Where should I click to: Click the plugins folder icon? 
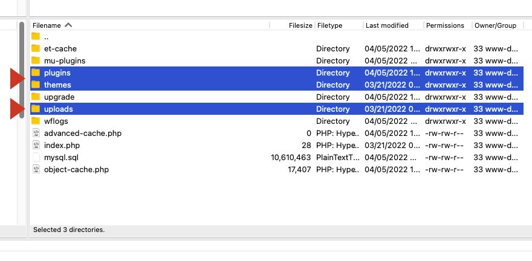[36, 72]
